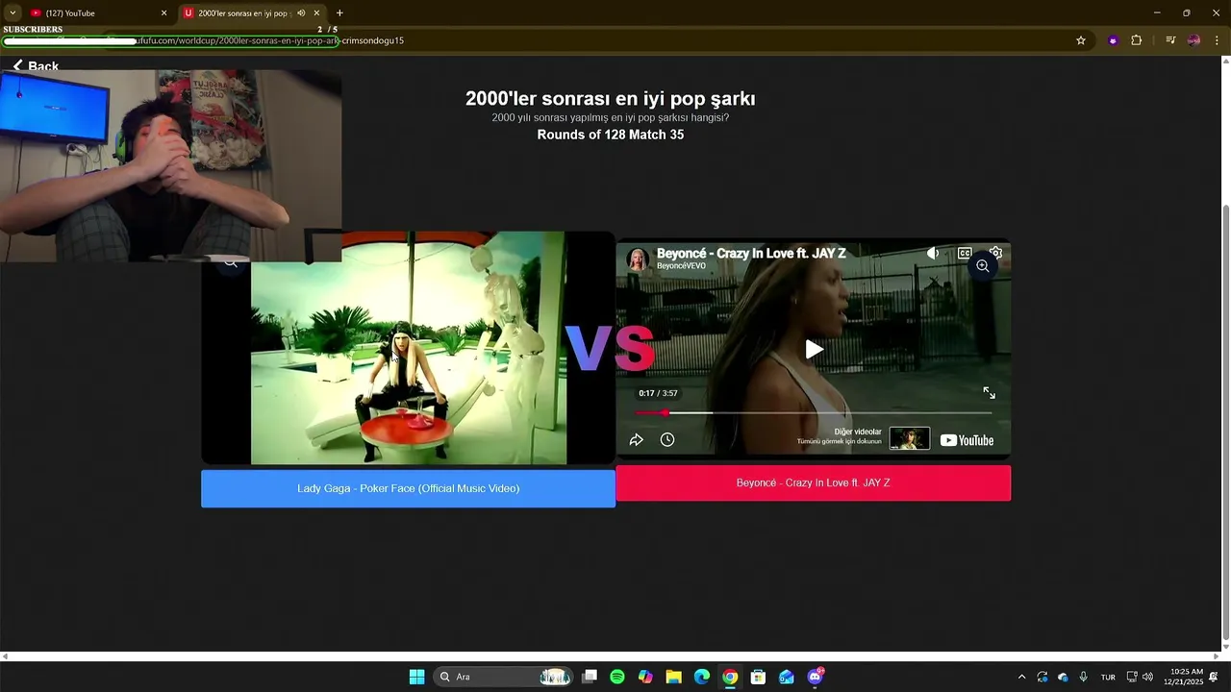Open Chrome three-dot menu
Screen dimensions: 1231x692
click(1217, 40)
